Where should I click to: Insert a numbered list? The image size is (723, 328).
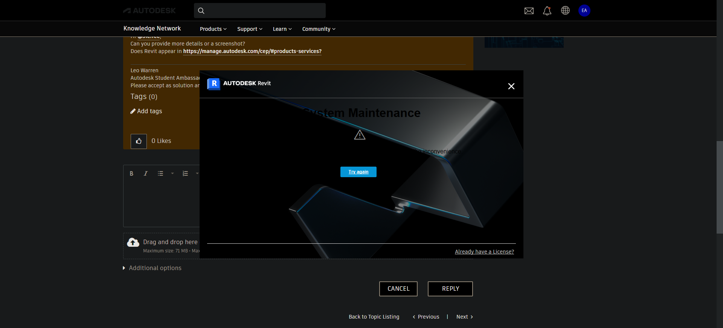click(185, 173)
